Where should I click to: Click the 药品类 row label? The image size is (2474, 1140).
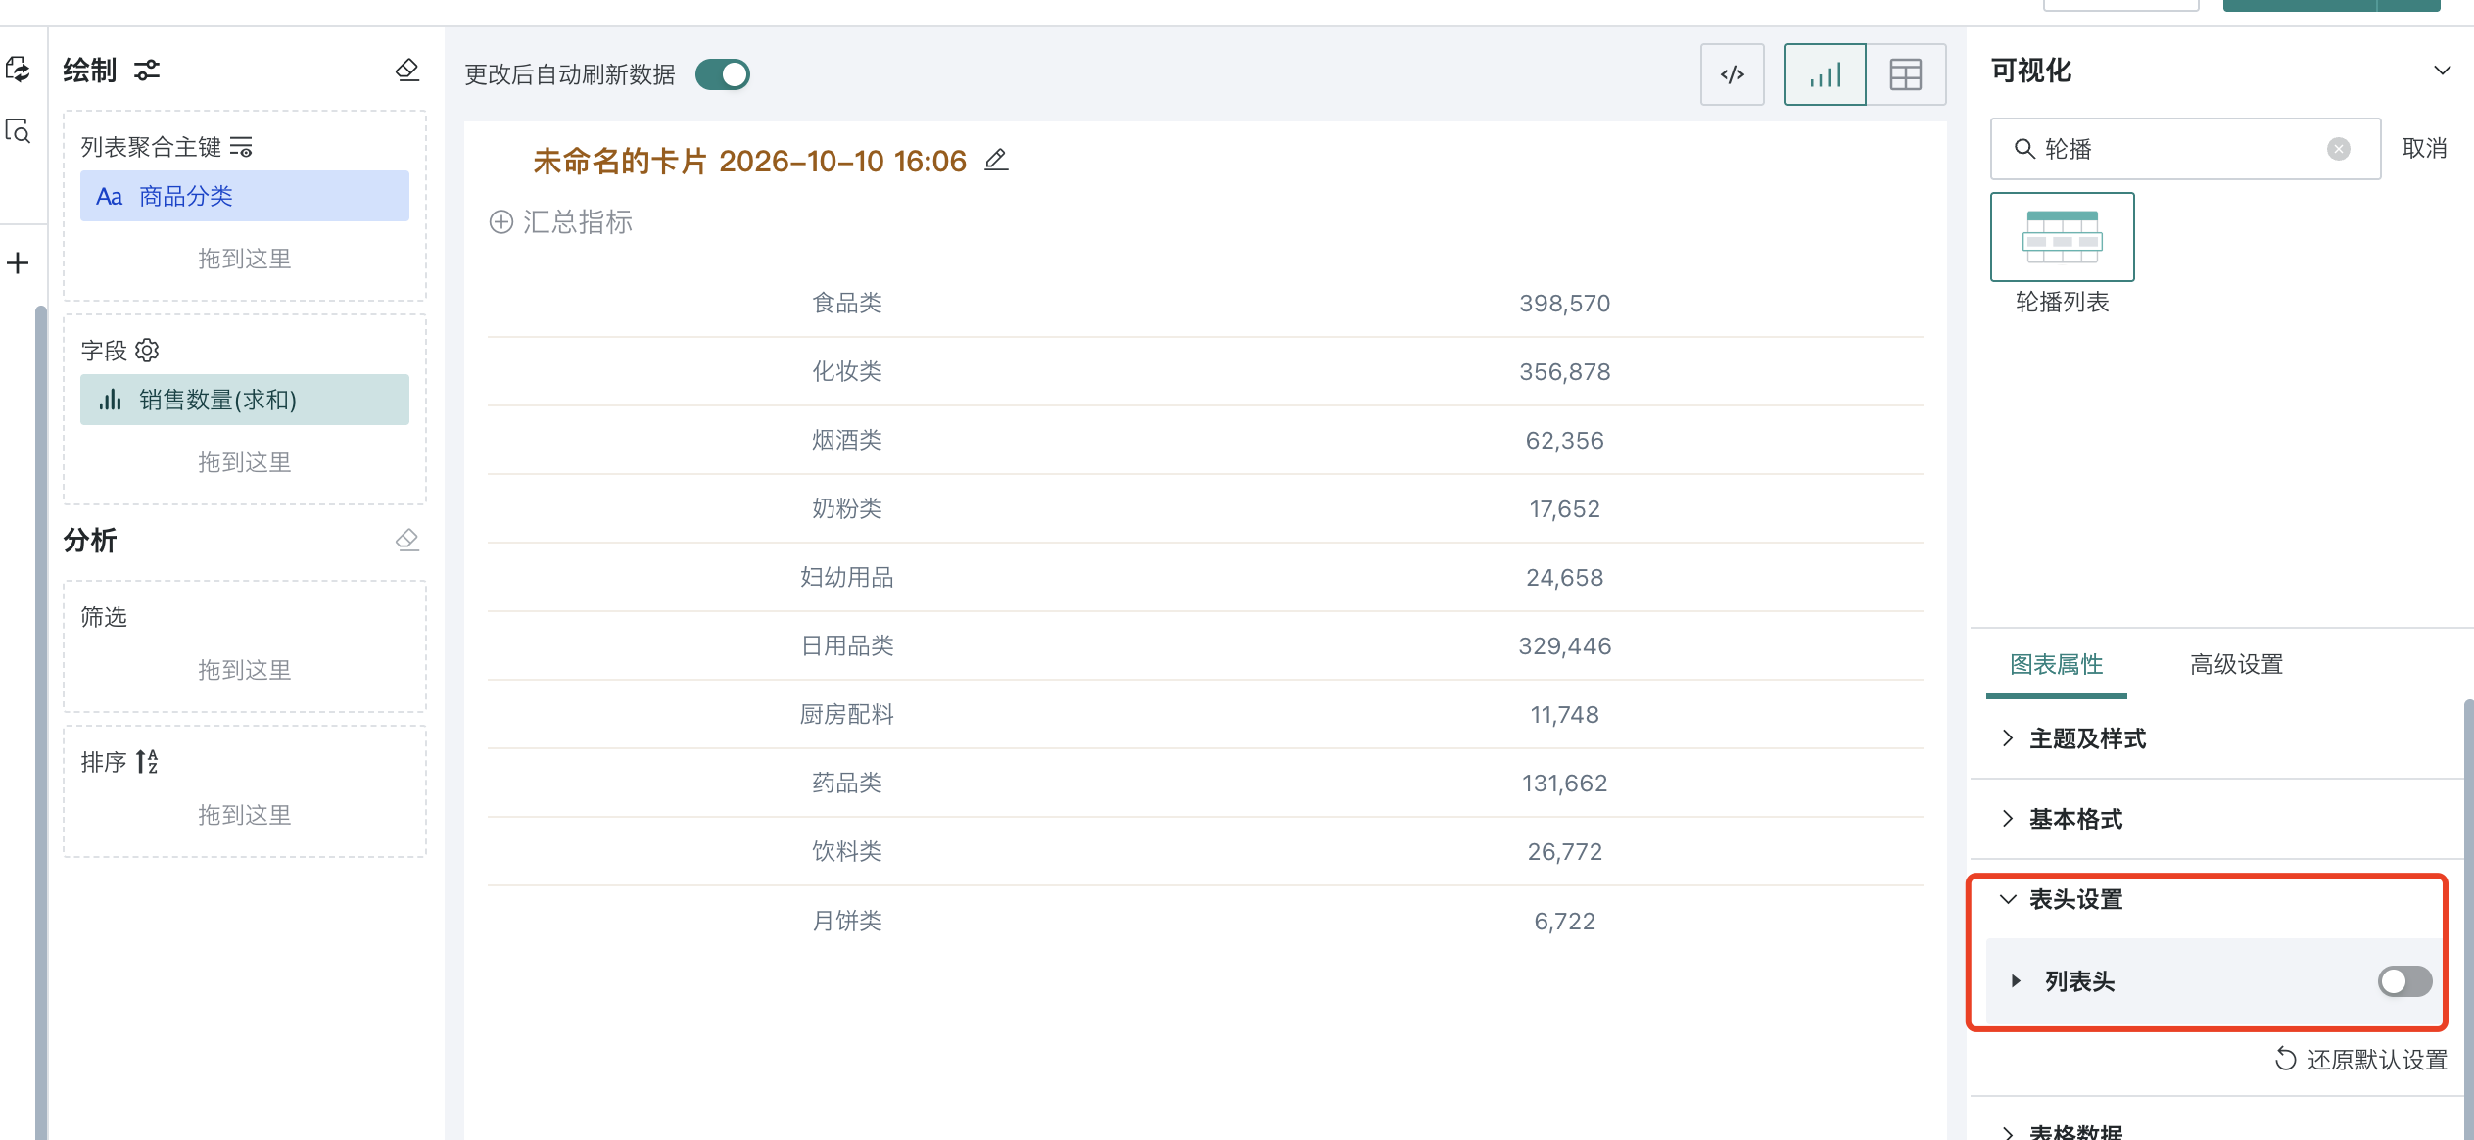847,784
